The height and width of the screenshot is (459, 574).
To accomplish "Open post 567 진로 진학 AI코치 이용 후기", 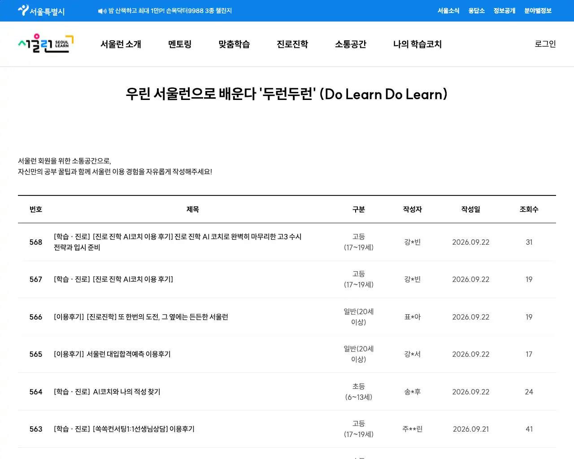I will (x=113, y=279).
